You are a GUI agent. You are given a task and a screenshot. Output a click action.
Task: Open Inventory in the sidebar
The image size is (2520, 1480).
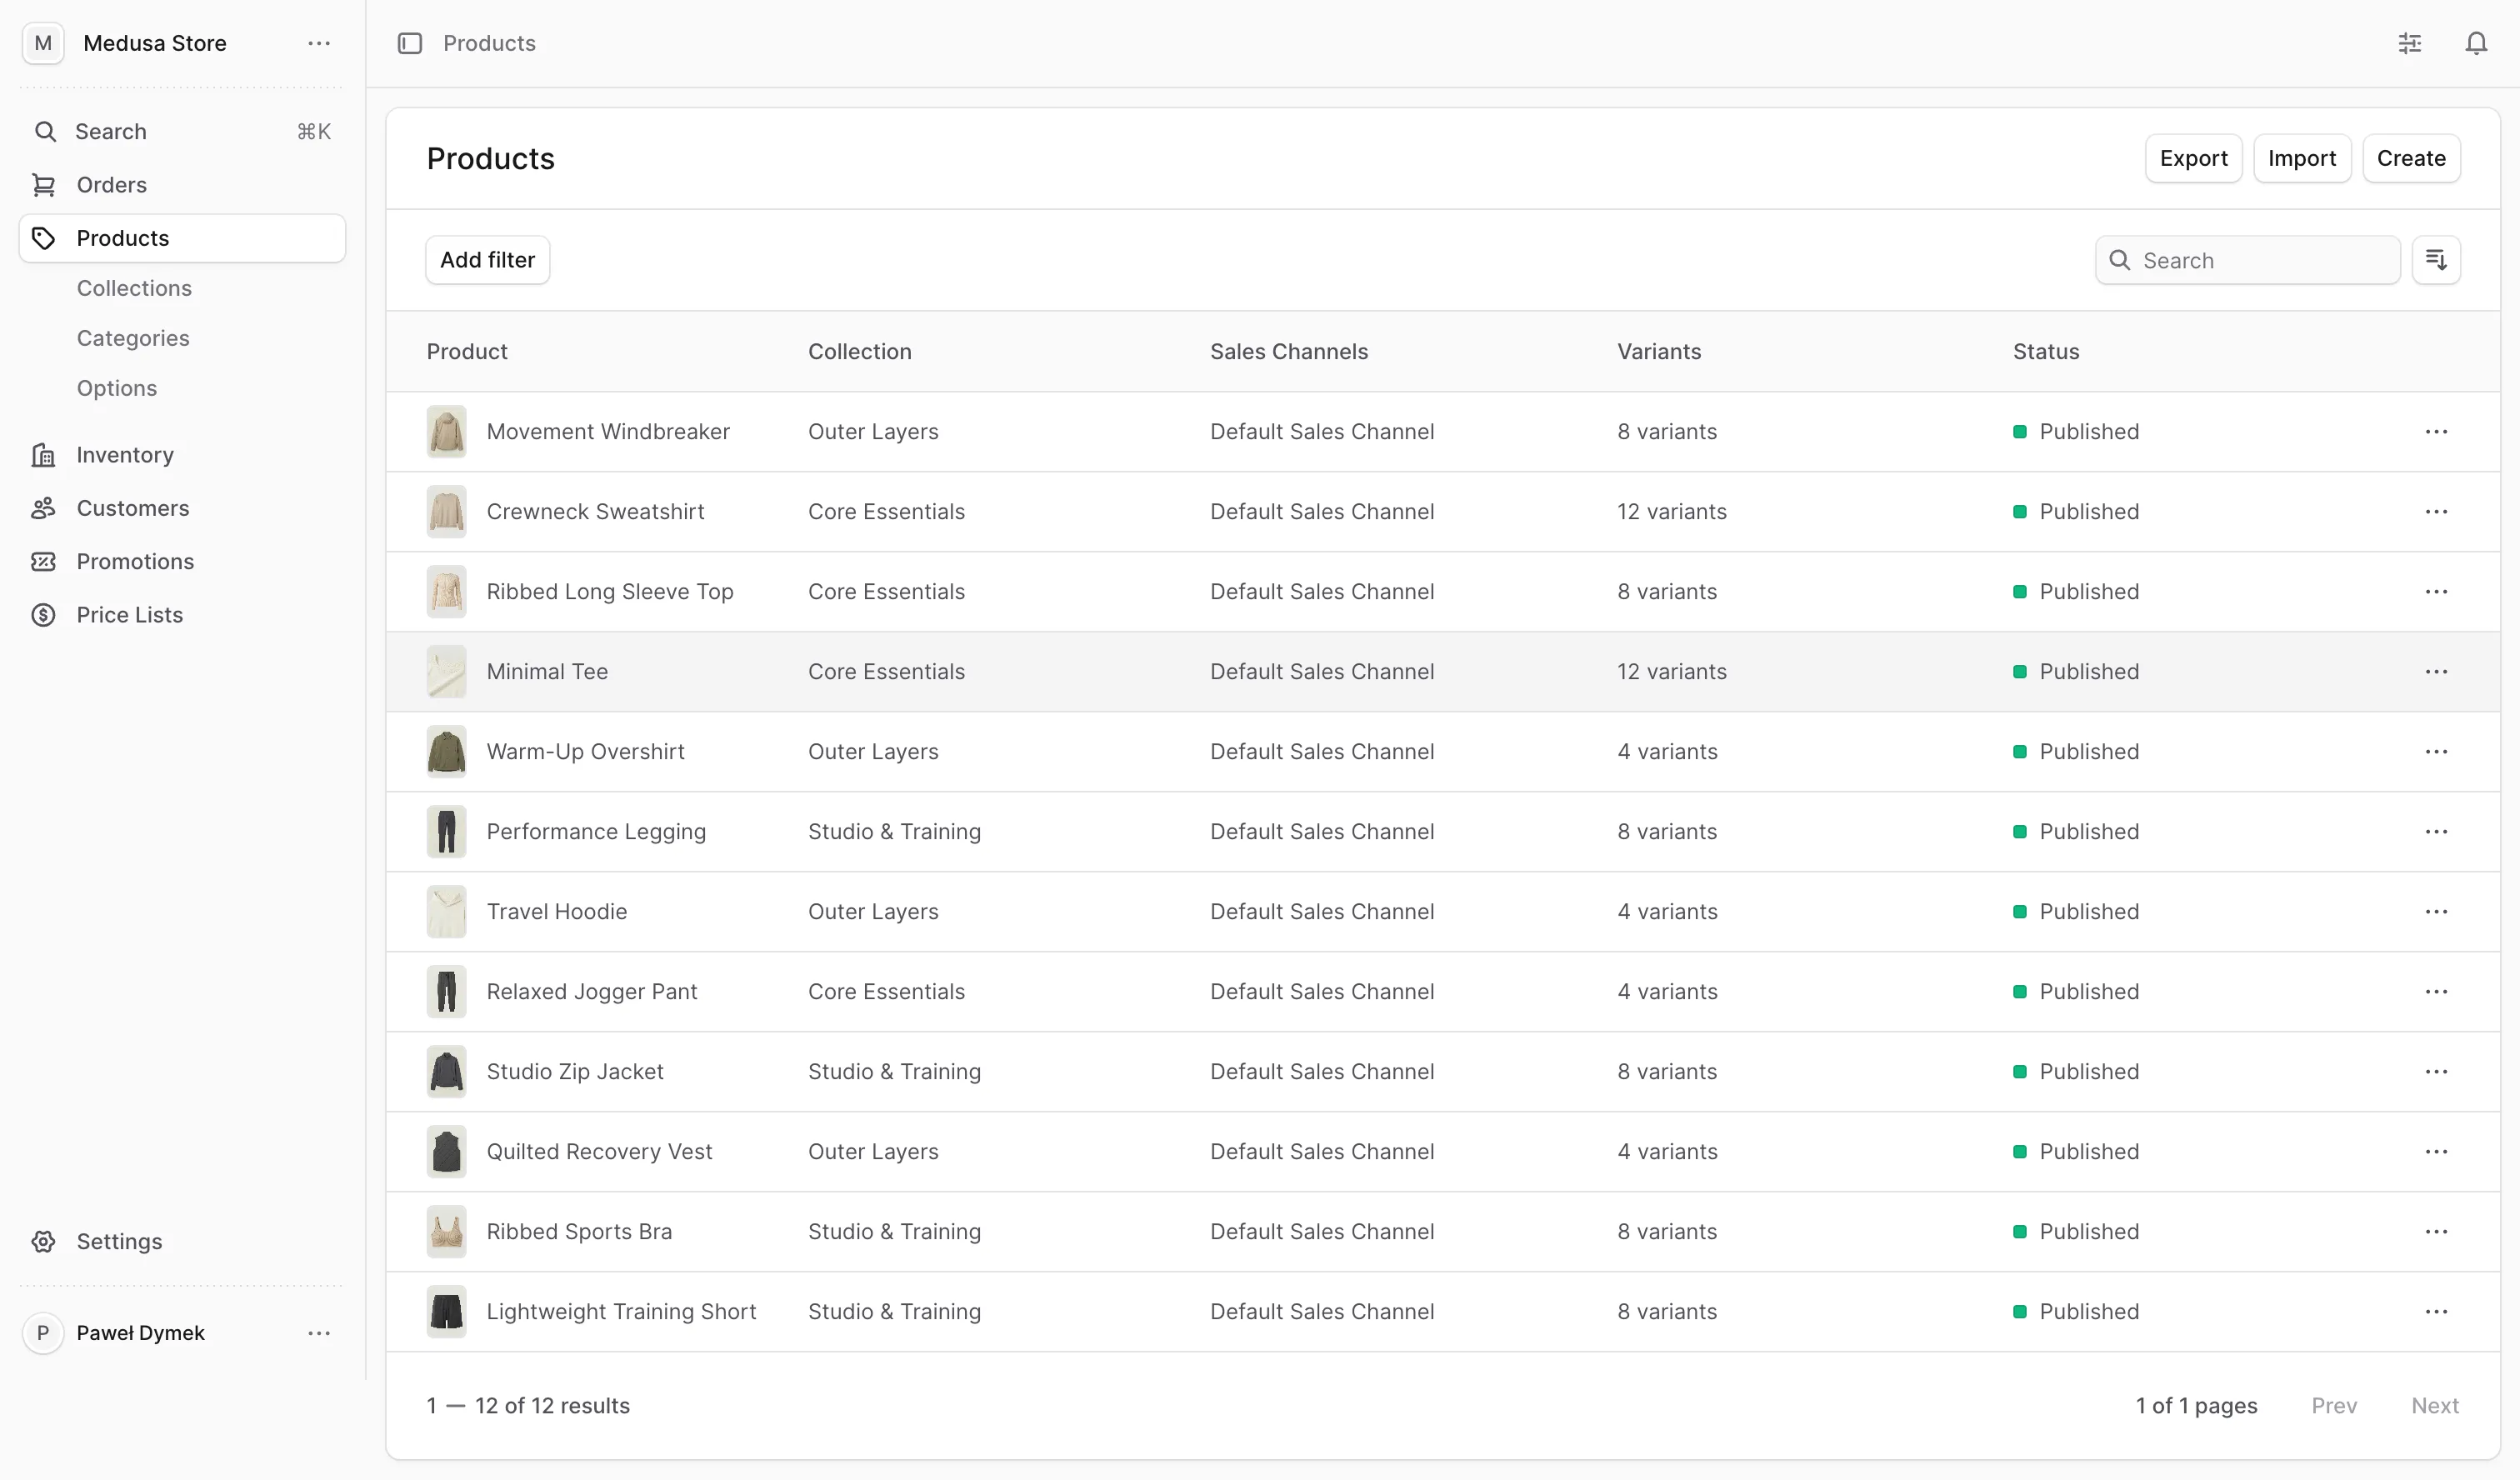[x=182, y=455]
